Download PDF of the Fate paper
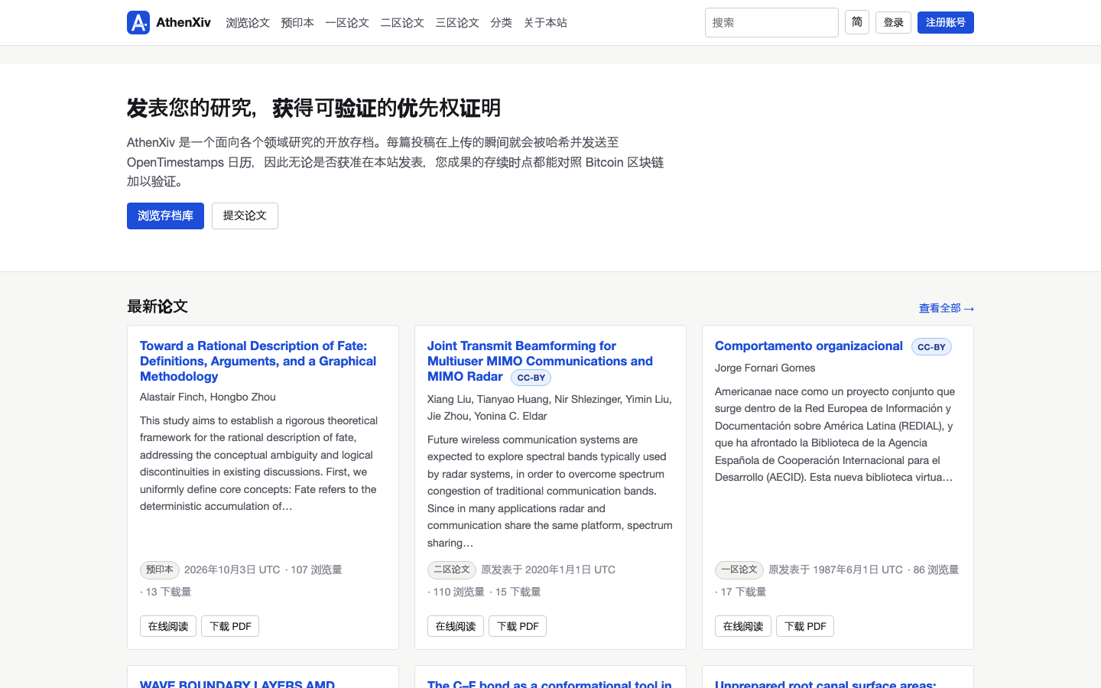This screenshot has height=688, width=1101. point(230,626)
